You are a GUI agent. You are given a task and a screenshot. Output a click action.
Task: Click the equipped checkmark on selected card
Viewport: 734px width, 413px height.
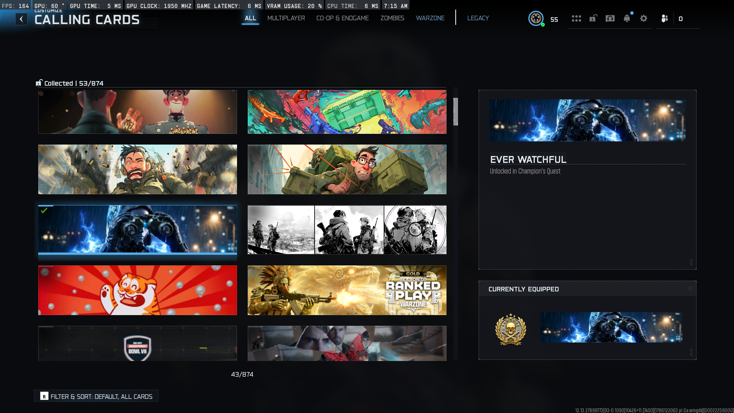(x=44, y=210)
